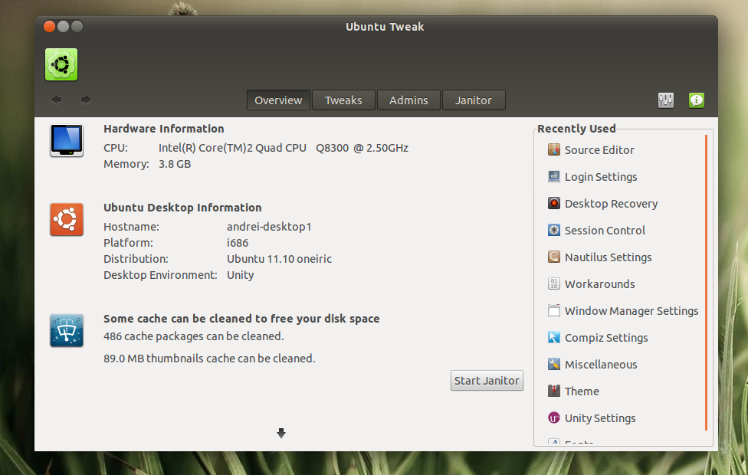Open Desktop Recovery from Recently Used
Screen dimensions: 748x475
point(611,204)
